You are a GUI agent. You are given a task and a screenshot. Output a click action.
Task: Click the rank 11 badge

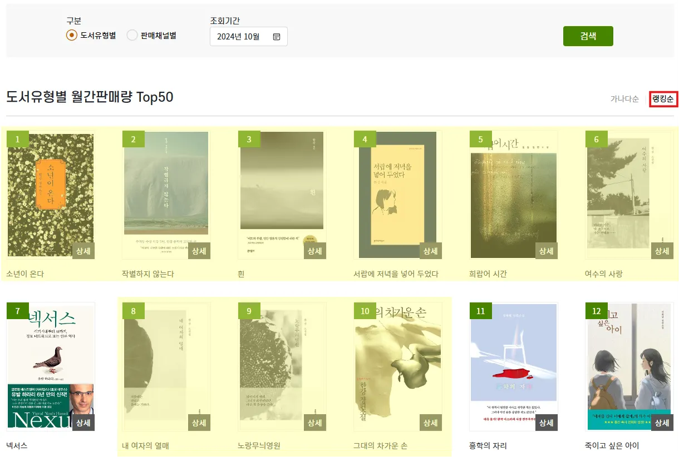click(x=481, y=311)
